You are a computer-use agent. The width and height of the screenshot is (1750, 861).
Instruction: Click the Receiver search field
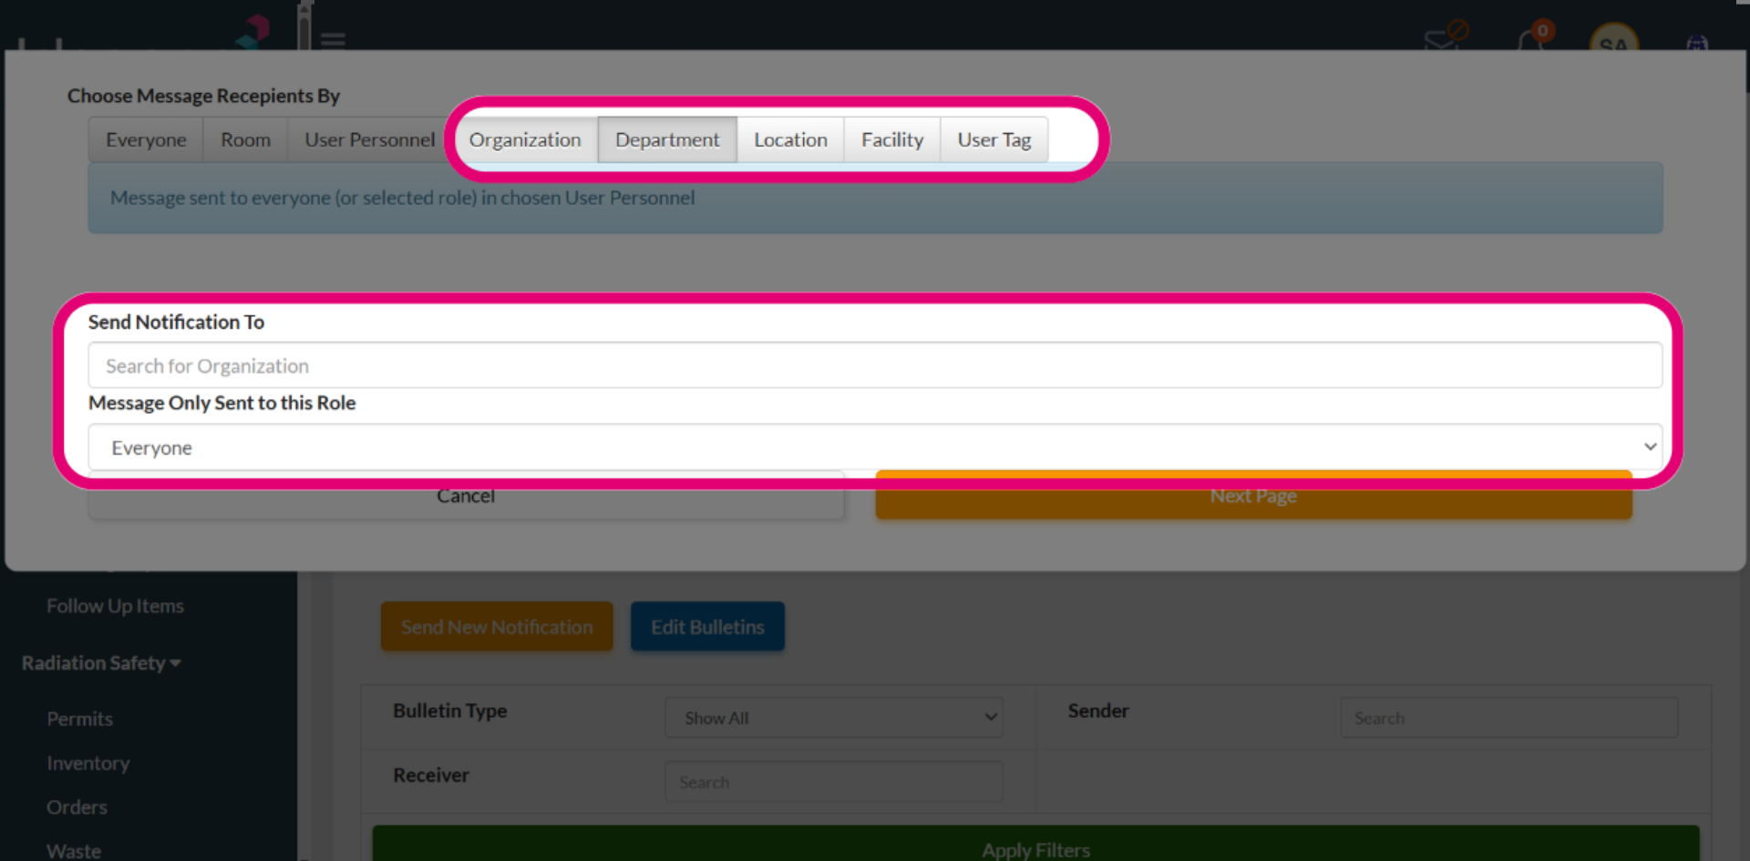tap(834, 782)
